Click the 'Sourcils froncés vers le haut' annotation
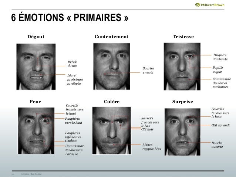The width and height of the screenshot is (236, 177). pos(74,109)
